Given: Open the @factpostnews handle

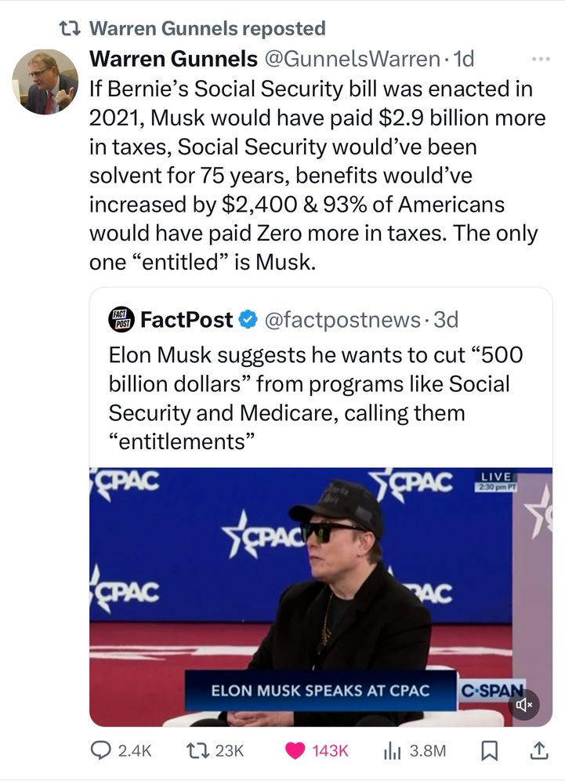Looking at the screenshot, I should point(344,320).
